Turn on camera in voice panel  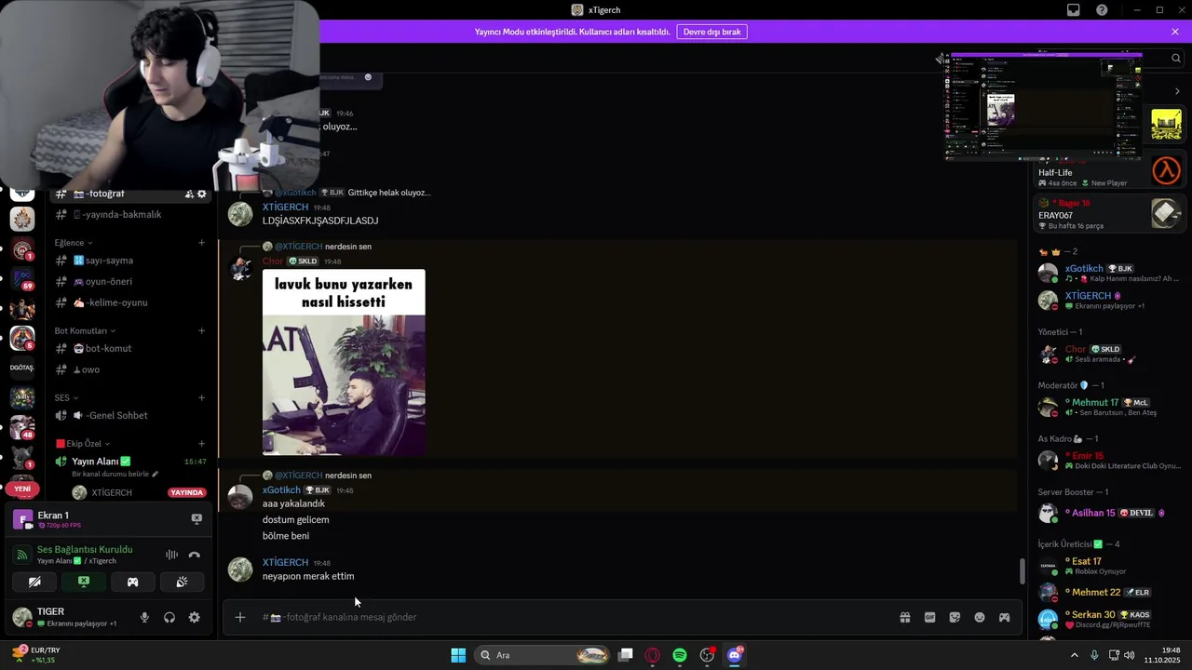(x=34, y=583)
